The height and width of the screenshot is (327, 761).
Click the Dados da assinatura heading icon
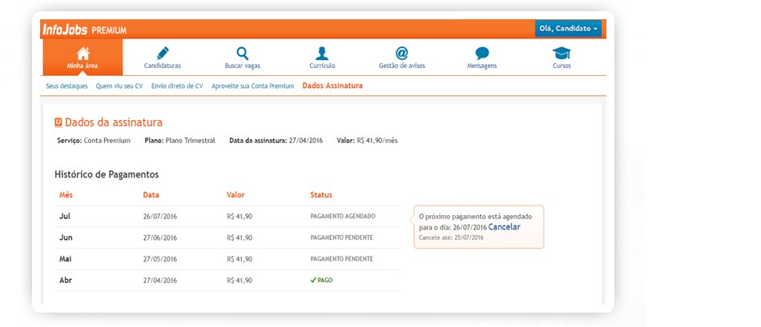(x=58, y=122)
